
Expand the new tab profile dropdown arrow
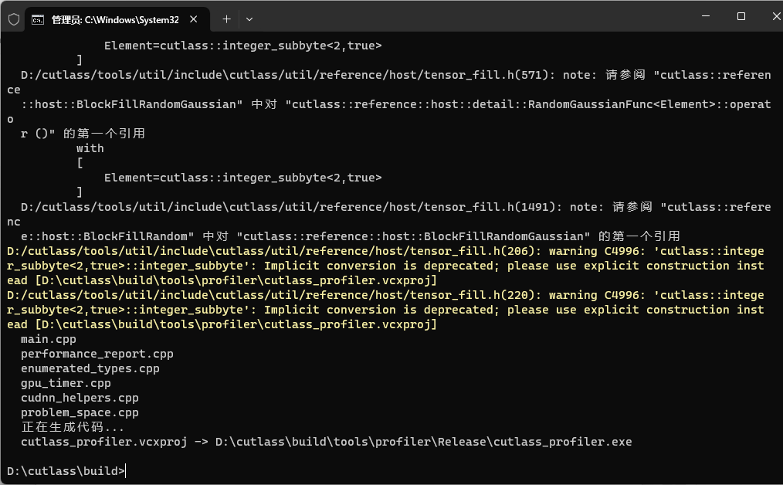click(x=249, y=19)
